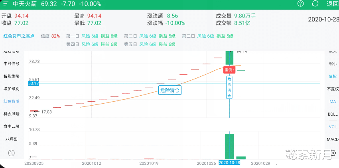Screen dimensions: 339x168
Task: Open the help question mark icon
Action: pos(301,4)
